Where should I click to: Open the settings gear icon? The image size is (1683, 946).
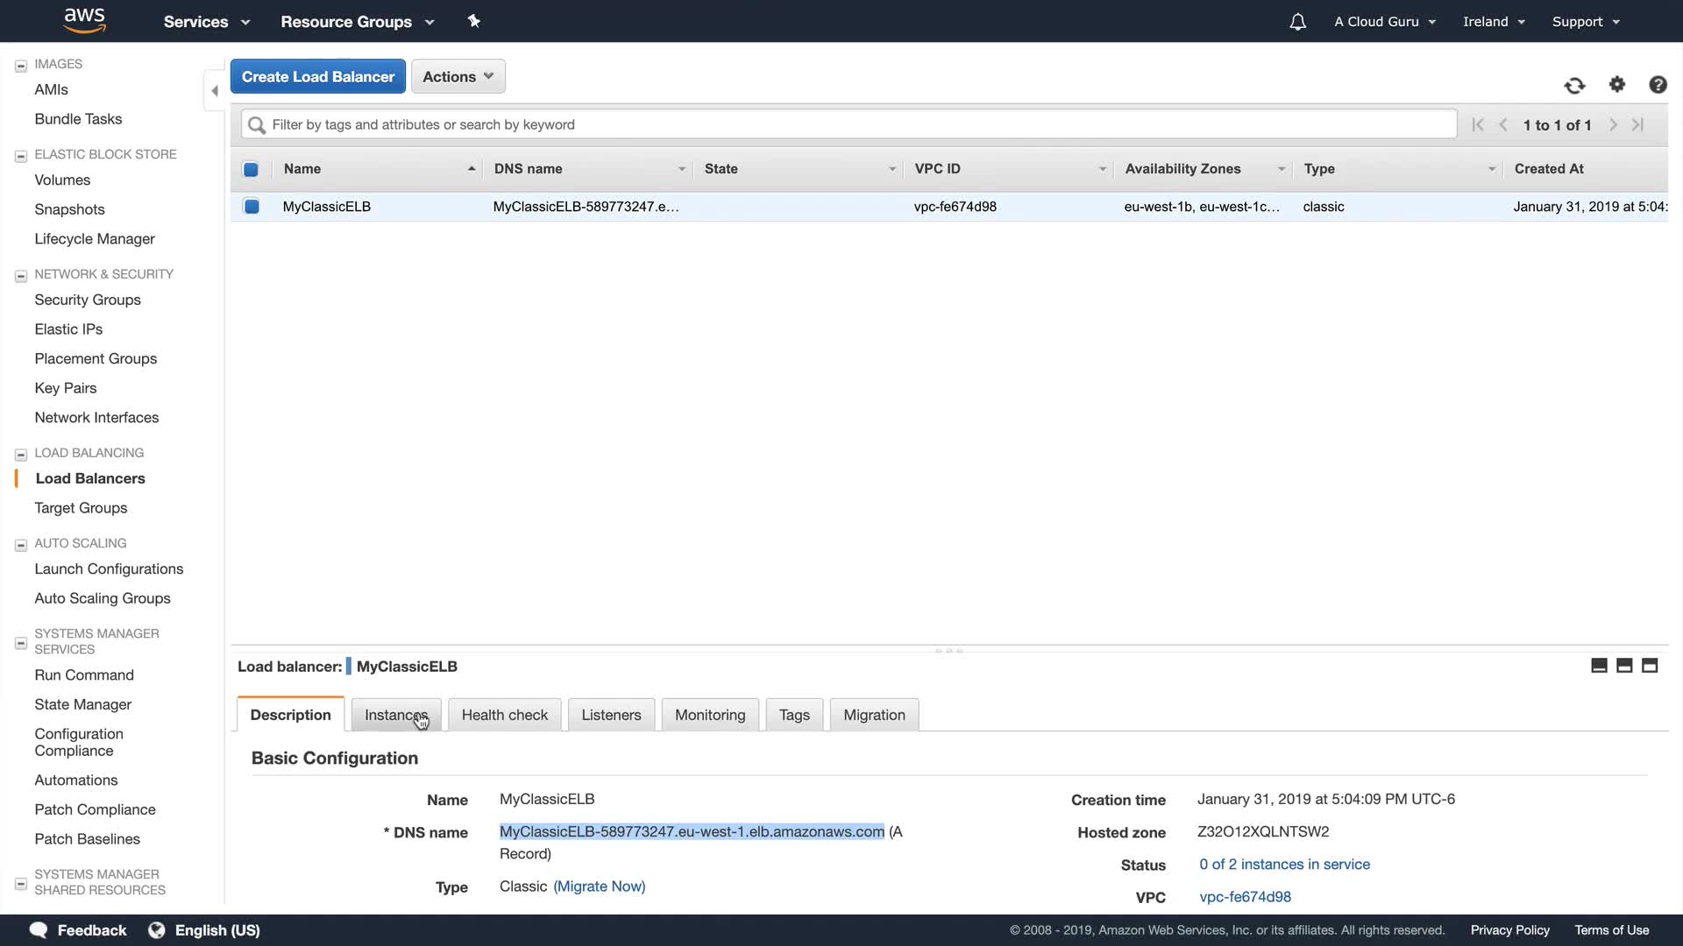pos(1617,84)
